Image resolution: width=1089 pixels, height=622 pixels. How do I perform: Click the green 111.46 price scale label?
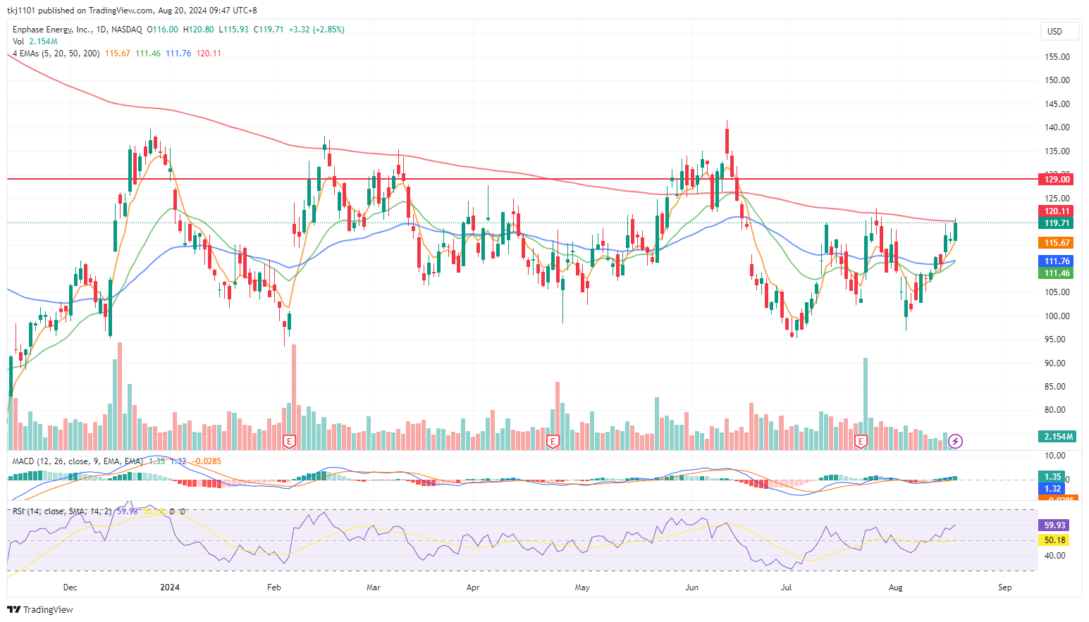pos(1056,273)
